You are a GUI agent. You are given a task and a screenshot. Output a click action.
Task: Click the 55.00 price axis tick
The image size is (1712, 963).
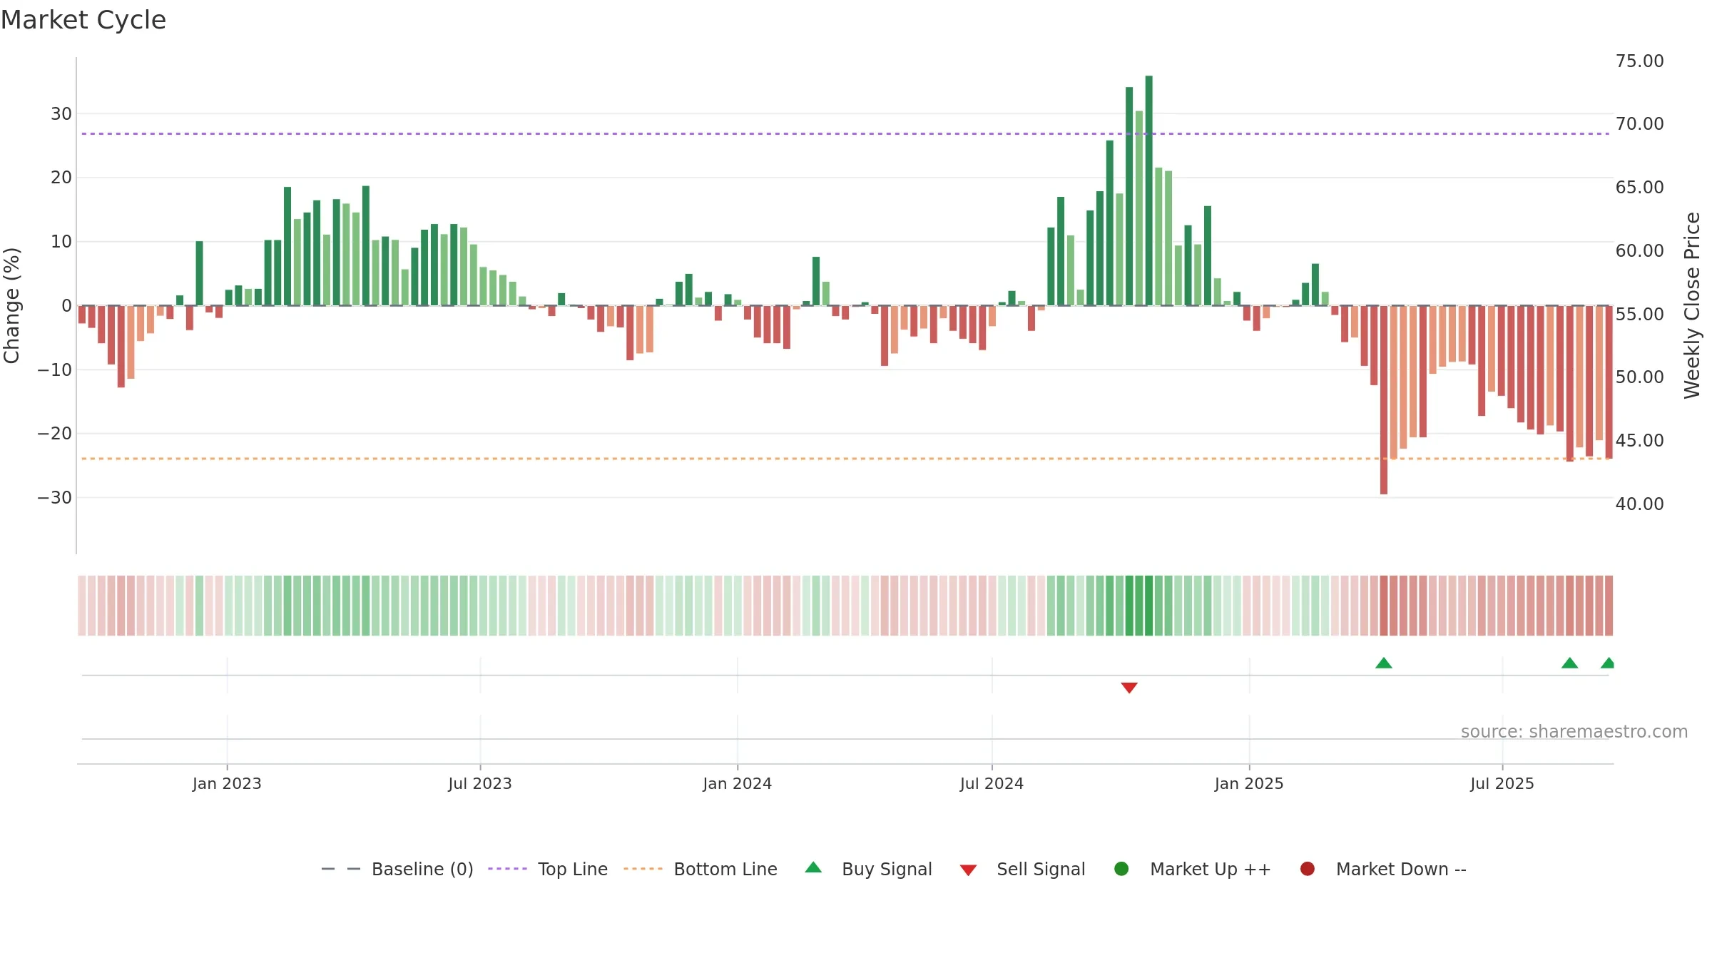(x=1640, y=314)
